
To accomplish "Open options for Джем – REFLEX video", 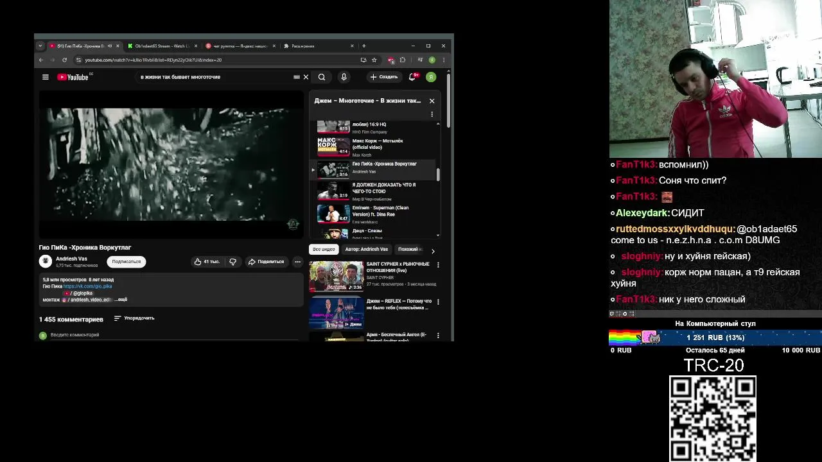I will point(438,302).
